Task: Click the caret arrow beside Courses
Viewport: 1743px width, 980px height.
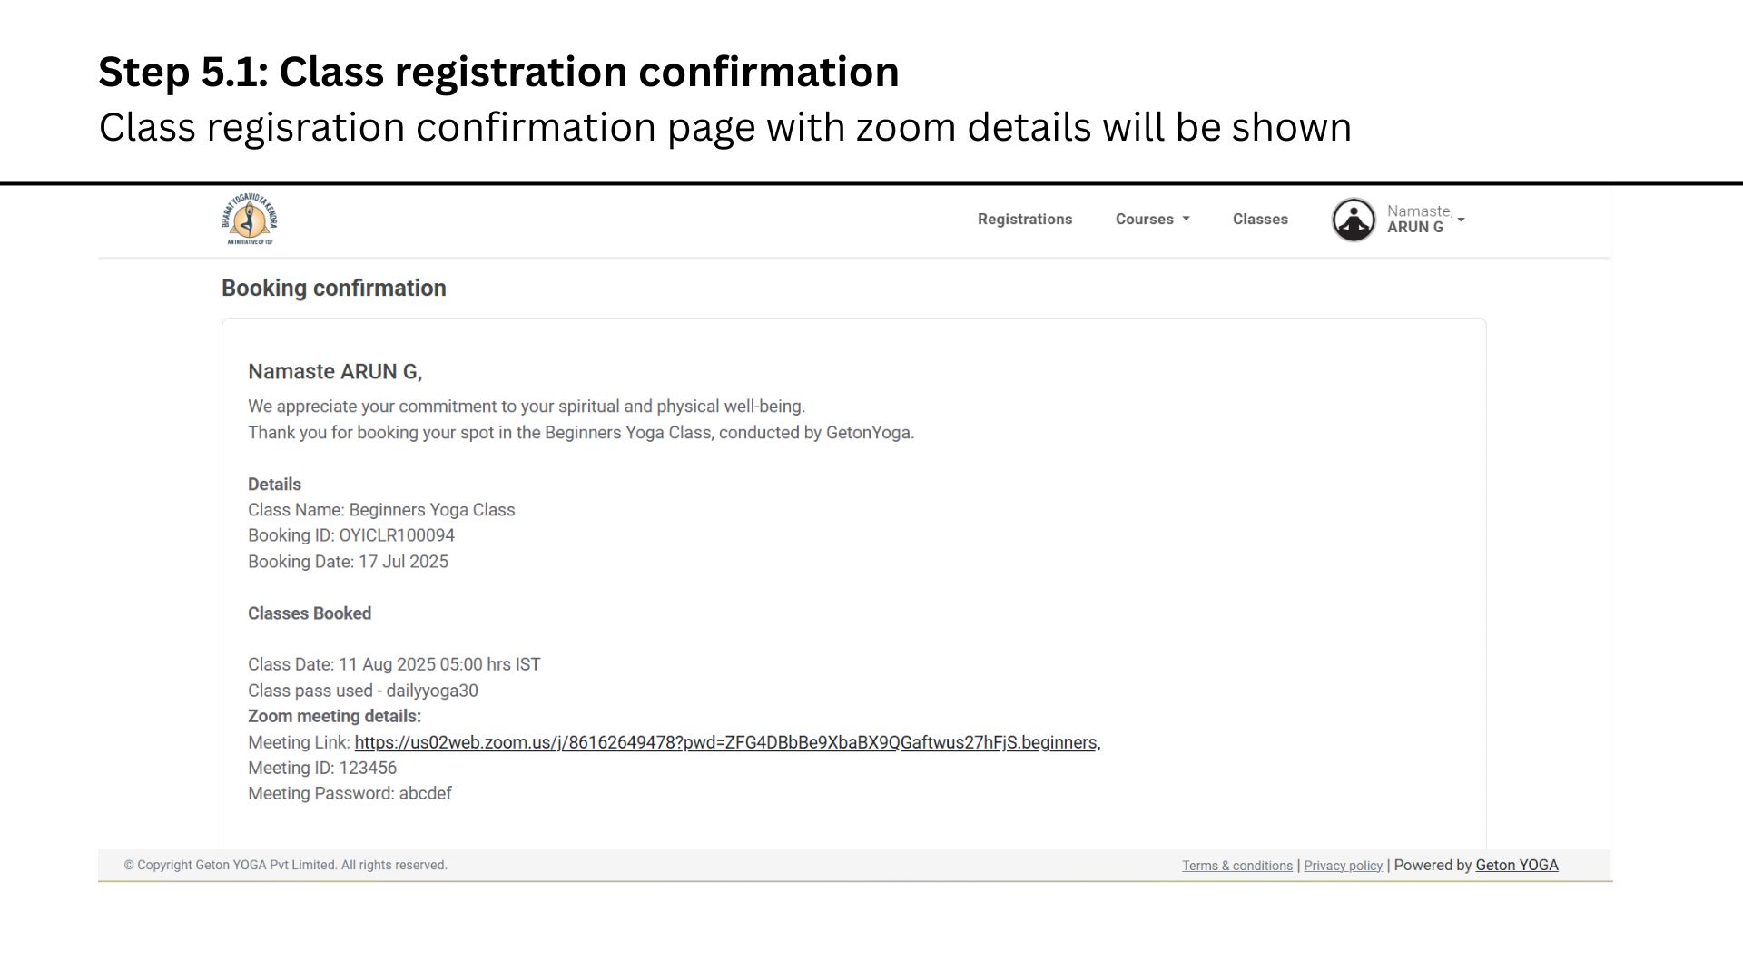Action: 1186,220
